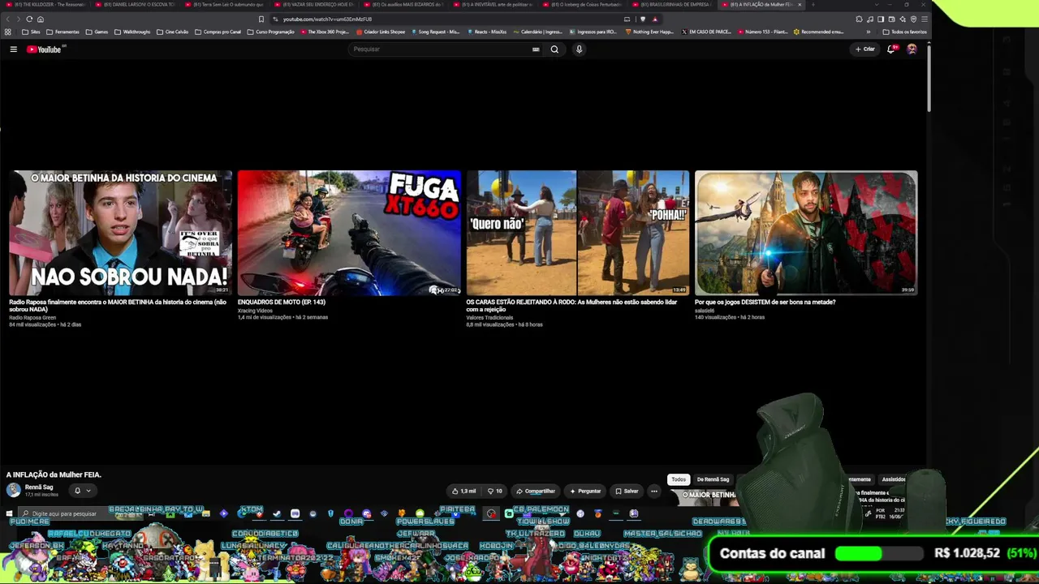The height and width of the screenshot is (584, 1039).
Task: Open the Criador Links Shopee bookmark
Action: 381,32
